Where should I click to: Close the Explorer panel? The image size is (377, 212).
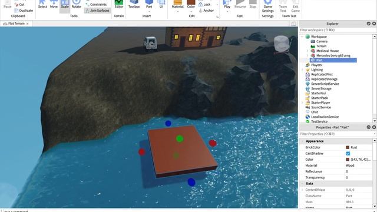(x=374, y=24)
